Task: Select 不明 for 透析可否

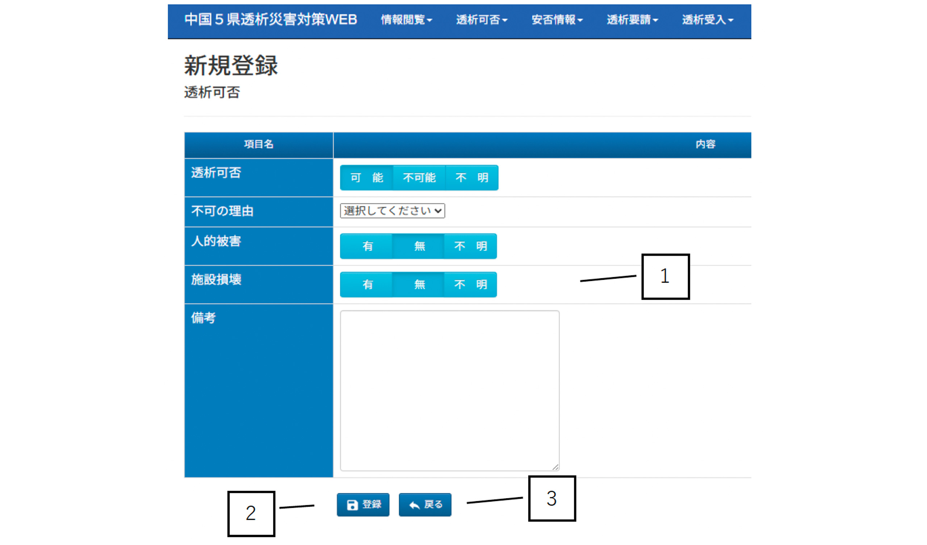Action: click(471, 178)
